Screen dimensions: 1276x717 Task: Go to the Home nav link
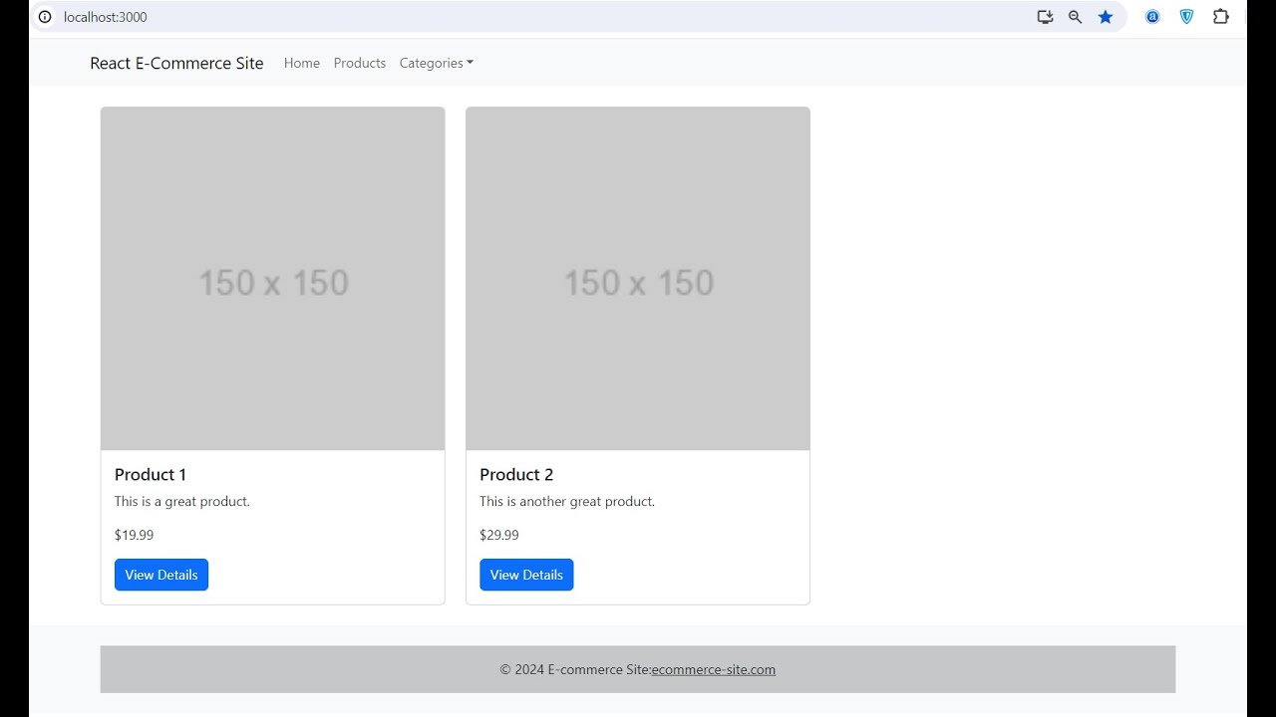tap(302, 63)
